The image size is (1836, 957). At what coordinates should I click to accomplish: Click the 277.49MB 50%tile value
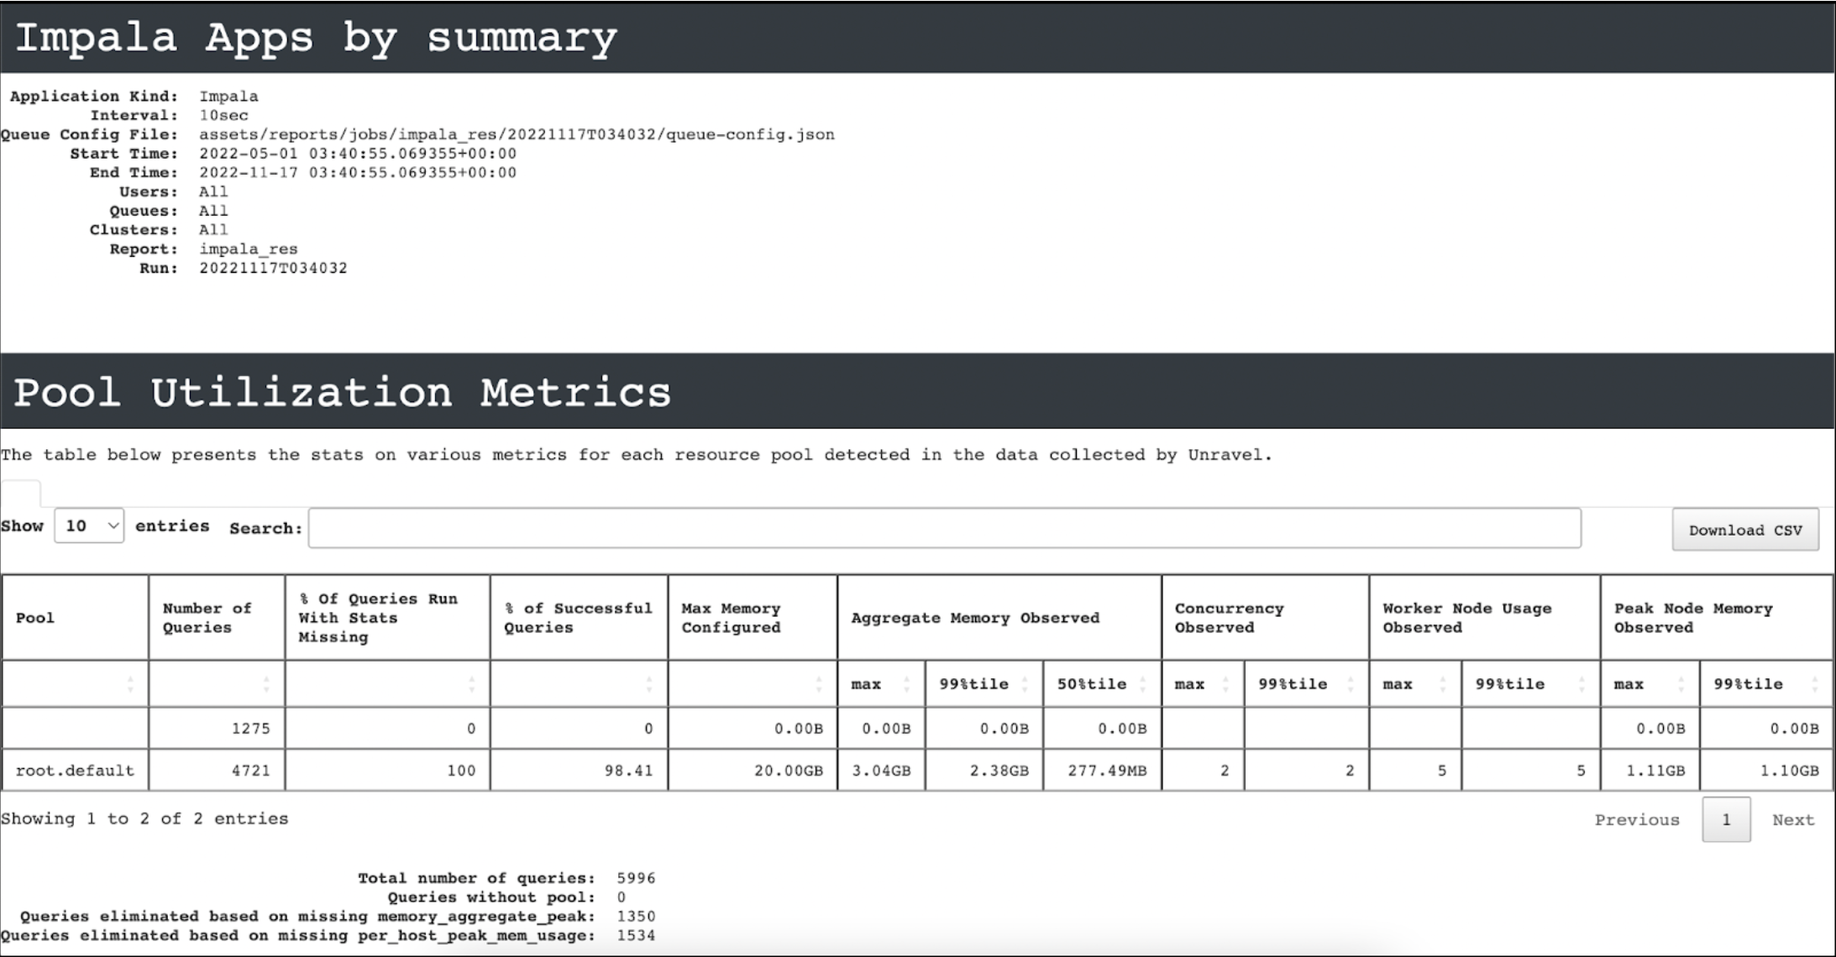tap(1107, 770)
